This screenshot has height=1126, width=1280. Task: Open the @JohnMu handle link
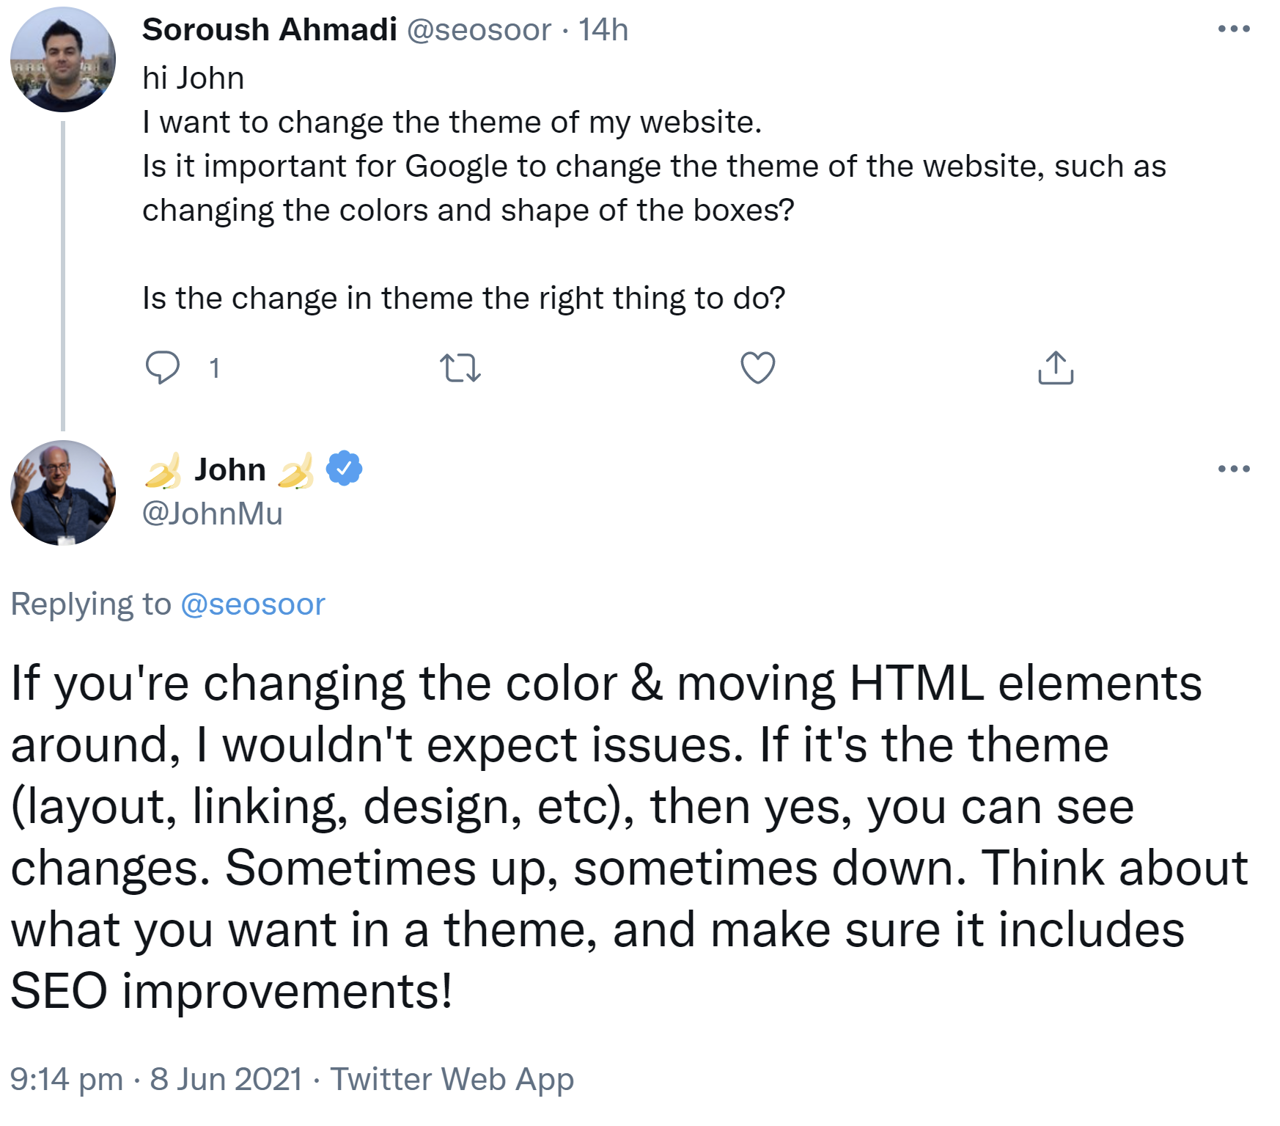pyautogui.click(x=212, y=513)
